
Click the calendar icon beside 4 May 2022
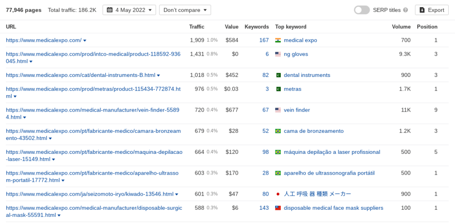(109, 10)
